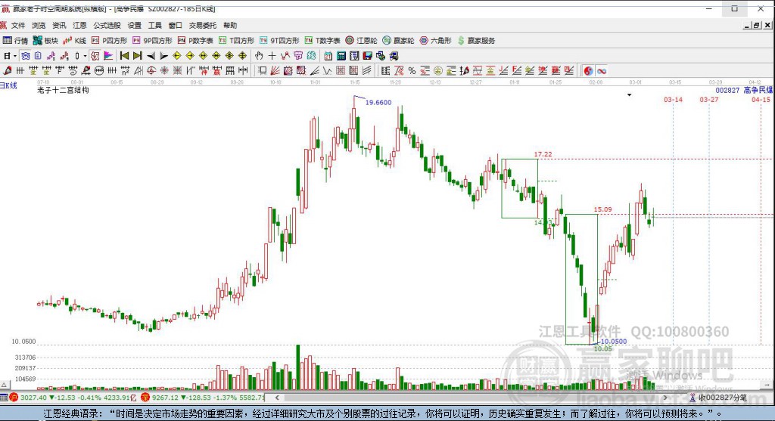Jump to first bar with skip-start icon

click(x=125, y=56)
